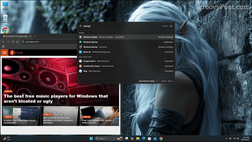
Task: Select Windows Backup Accounts settings result
Action: point(126,47)
